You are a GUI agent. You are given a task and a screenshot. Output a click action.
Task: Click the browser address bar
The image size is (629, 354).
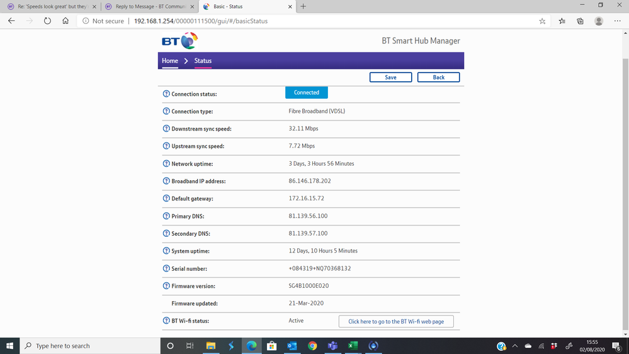pyautogui.click(x=315, y=21)
